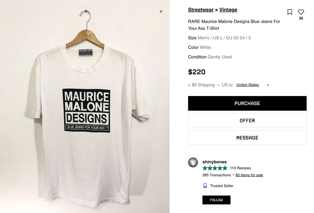Screen dimensions: 314x213
Task: Click the blue Trusted Seller badge icon
Action: [x=205, y=186]
